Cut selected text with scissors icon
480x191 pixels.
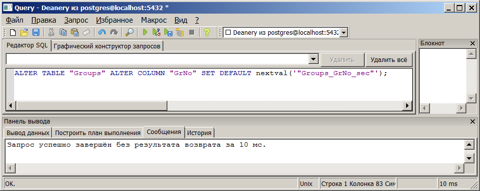[52, 32]
